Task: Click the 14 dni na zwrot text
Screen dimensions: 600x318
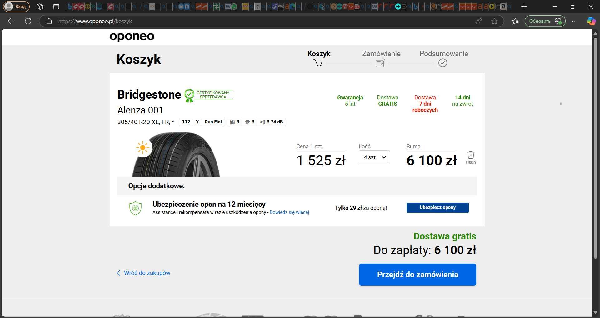Action: (x=462, y=101)
